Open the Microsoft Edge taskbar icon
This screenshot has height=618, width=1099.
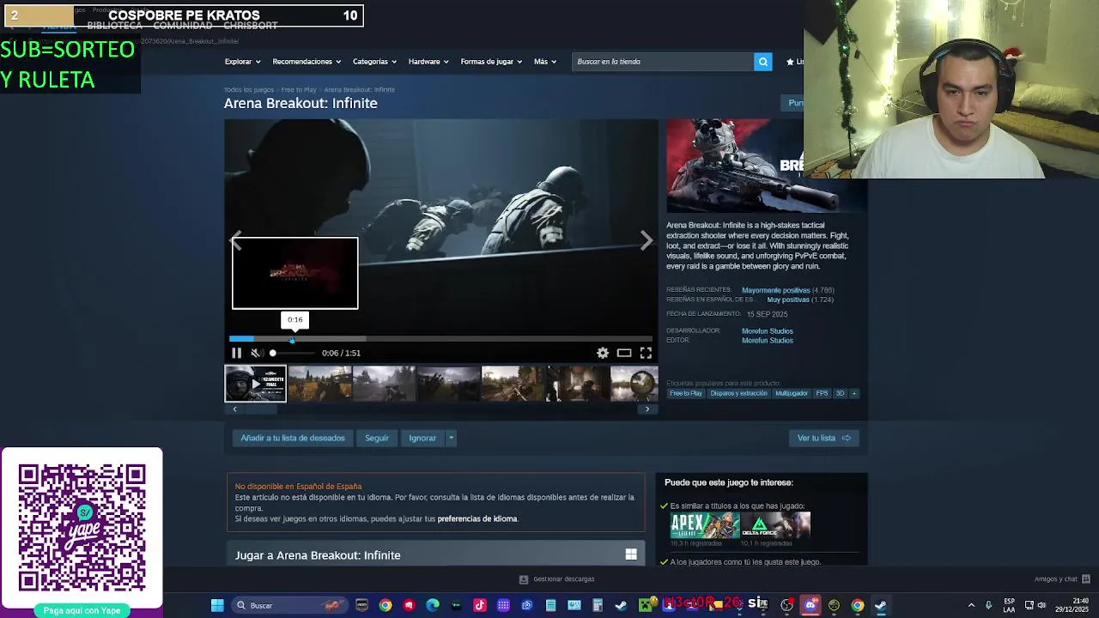[x=433, y=605]
